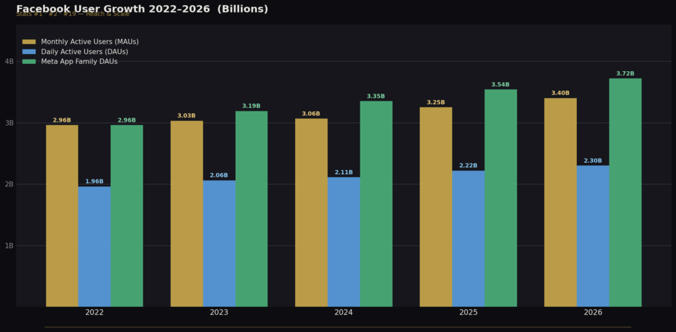Click the 2.22B value label
676x332 pixels.
pyautogui.click(x=468, y=165)
